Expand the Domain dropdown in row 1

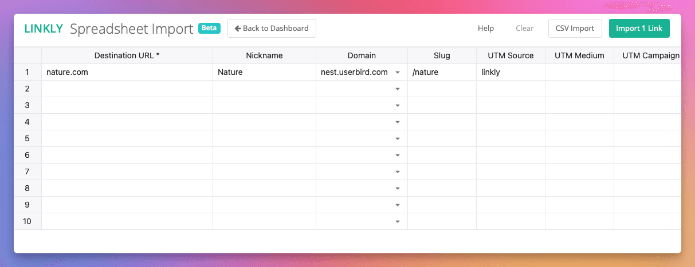click(x=398, y=73)
